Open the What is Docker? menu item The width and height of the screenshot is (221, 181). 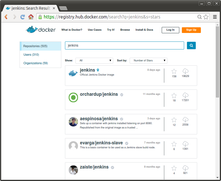click(x=71, y=30)
